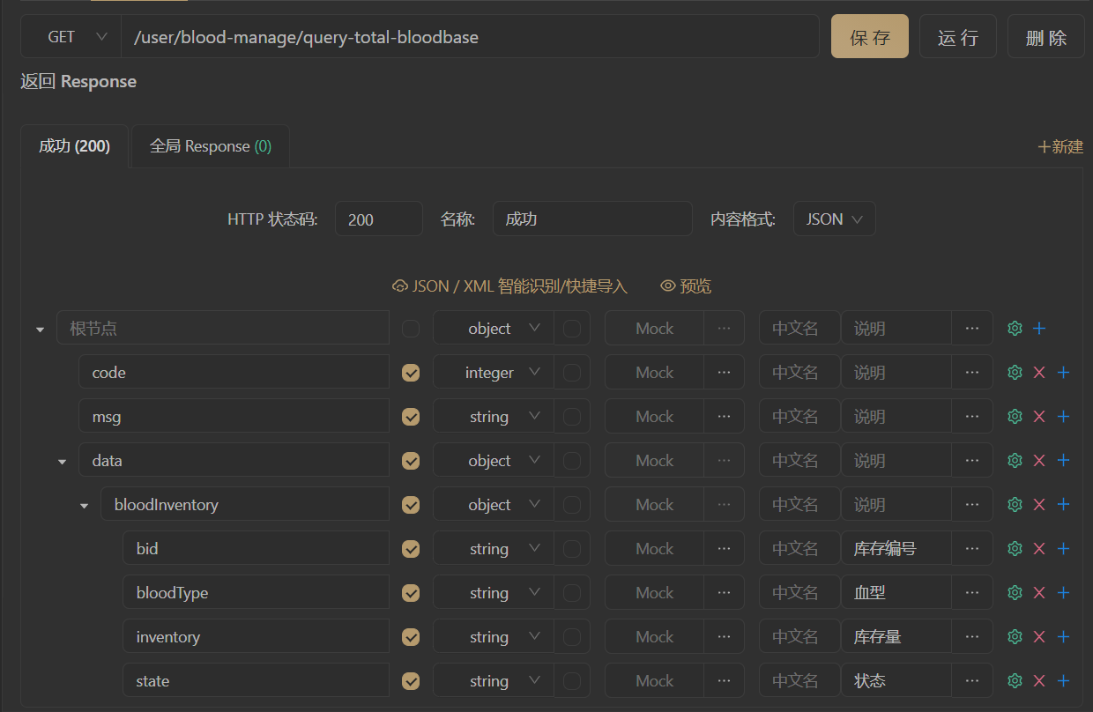Uncheck the required checkbox on bid
Image resolution: width=1093 pixels, height=712 pixels.
[x=410, y=548]
